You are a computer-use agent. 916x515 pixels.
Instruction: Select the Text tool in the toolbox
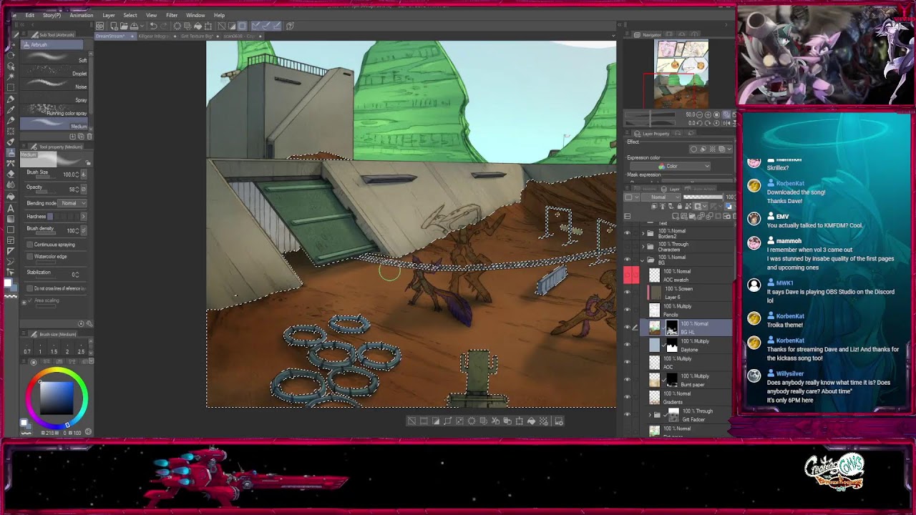point(11,208)
